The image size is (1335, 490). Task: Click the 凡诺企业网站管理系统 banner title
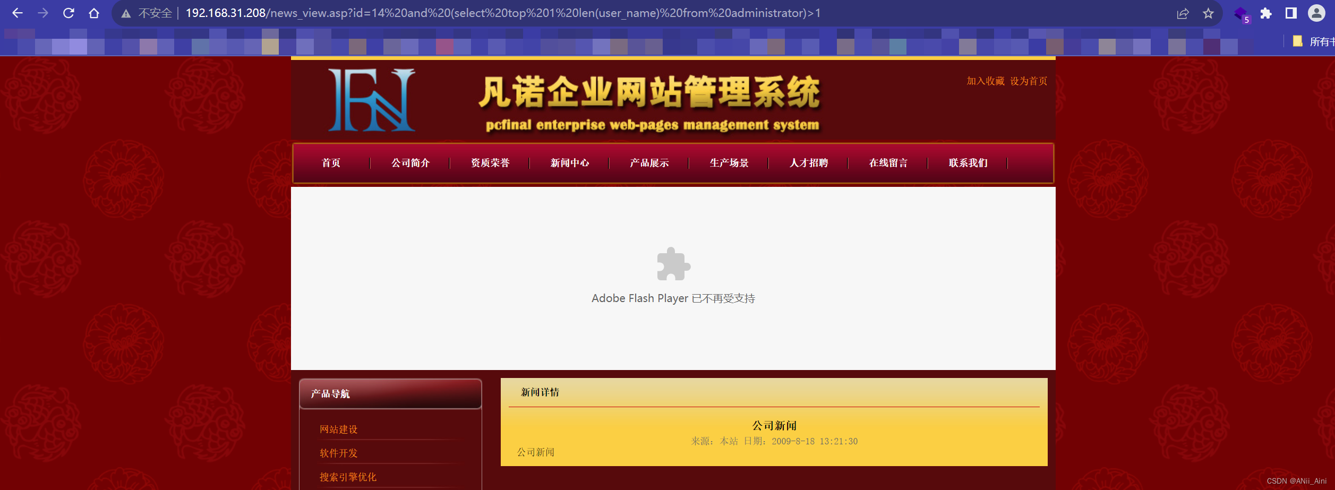point(649,92)
